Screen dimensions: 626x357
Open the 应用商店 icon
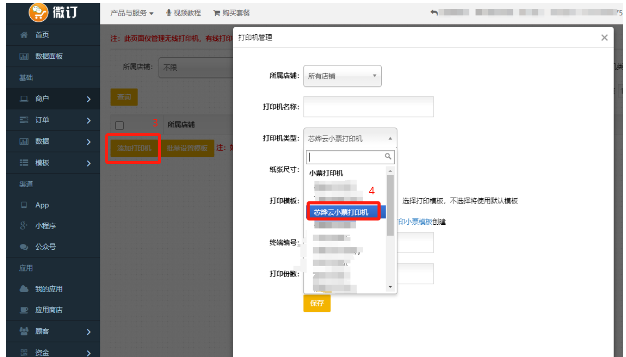click(24, 310)
